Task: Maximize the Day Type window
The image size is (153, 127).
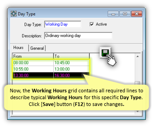Action: click(x=125, y=14)
